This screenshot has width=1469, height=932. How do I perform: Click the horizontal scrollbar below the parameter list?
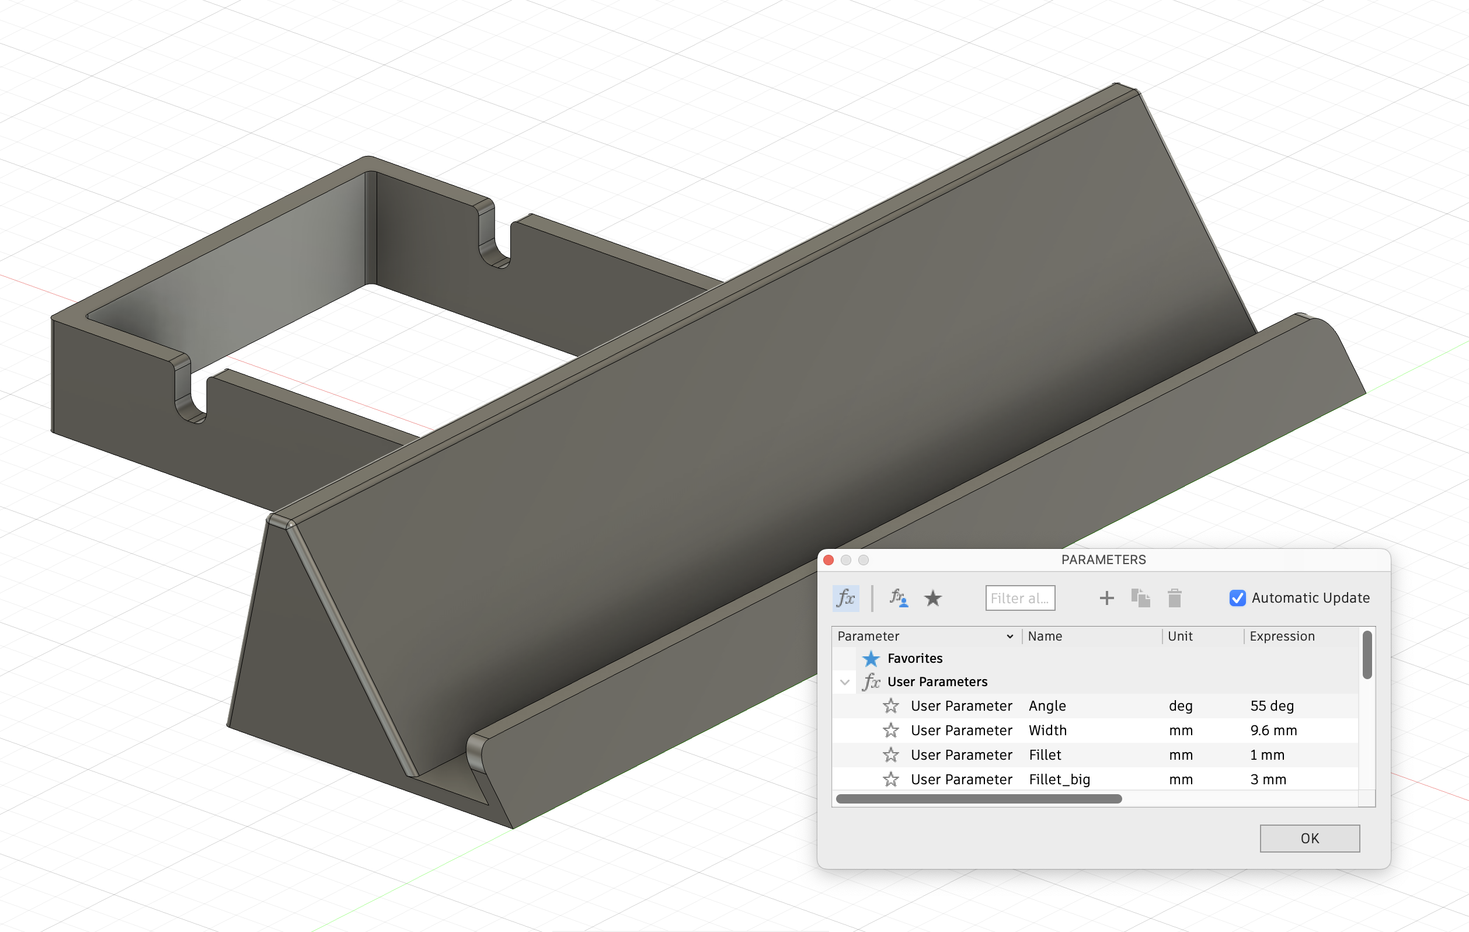[979, 798]
